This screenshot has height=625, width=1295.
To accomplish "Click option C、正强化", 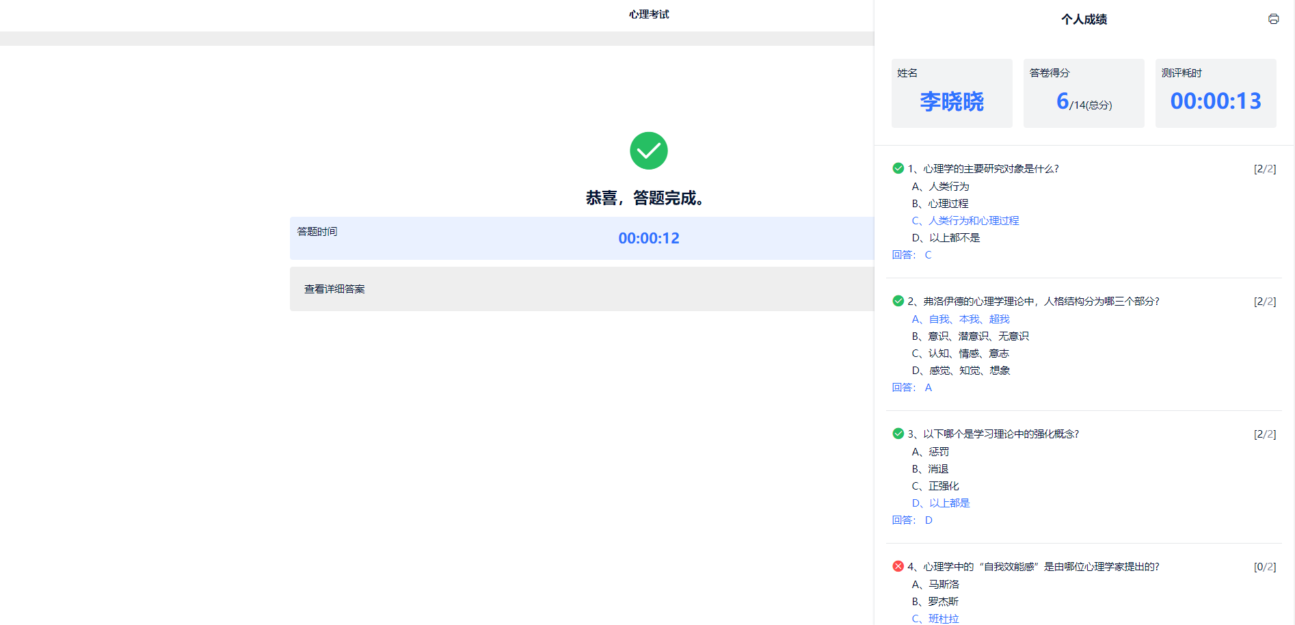I will 935,486.
